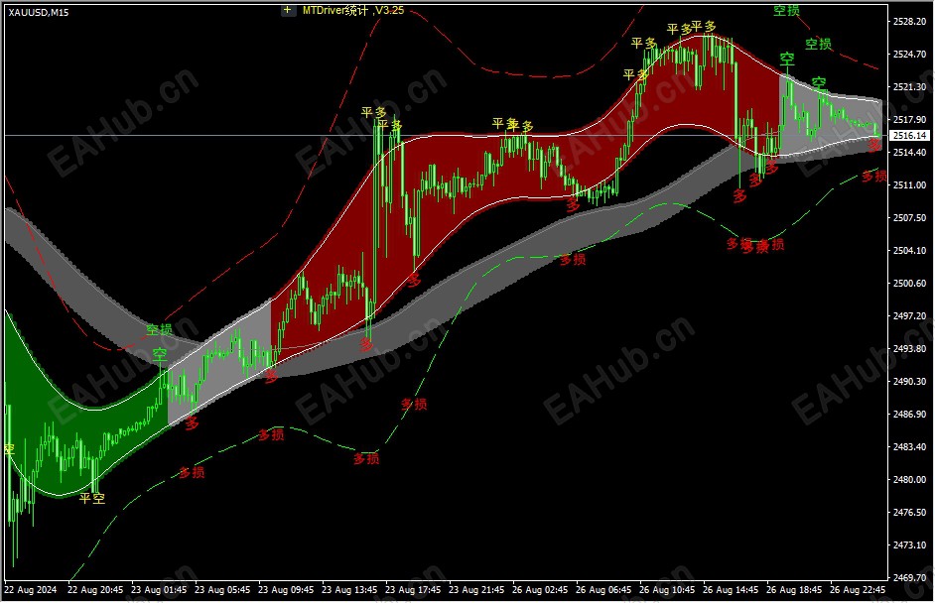Click the 26 Aug 14:45 time label
935x603 pixels.
731,590
